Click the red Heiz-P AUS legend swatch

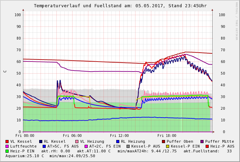(x=207, y=146)
